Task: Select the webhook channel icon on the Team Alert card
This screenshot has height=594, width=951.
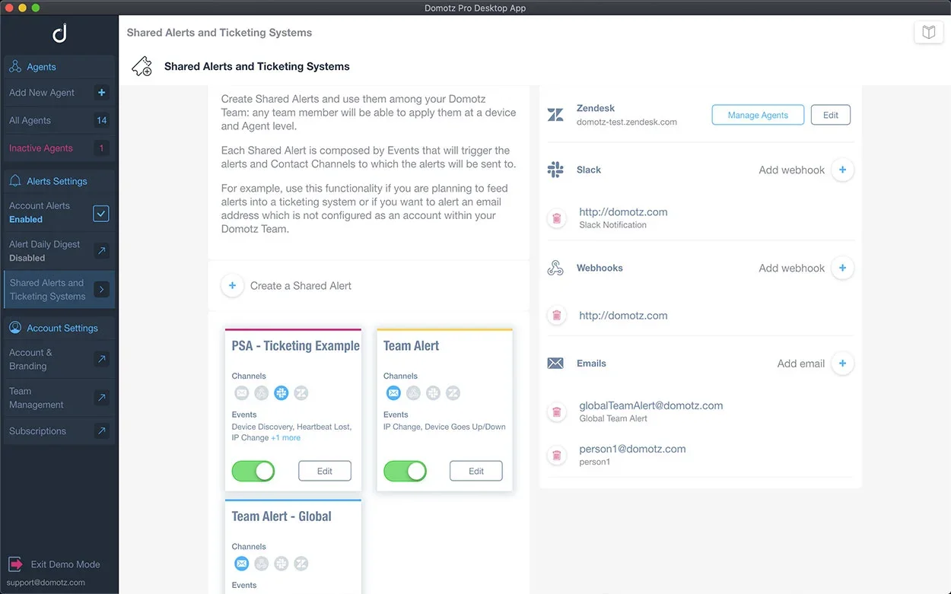Action: pos(413,393)
